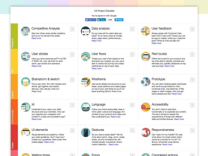Click the Waiting times heading

click(41, 155)
